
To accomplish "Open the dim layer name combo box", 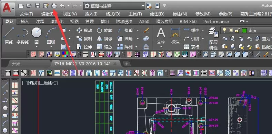I will coord(246,31).
